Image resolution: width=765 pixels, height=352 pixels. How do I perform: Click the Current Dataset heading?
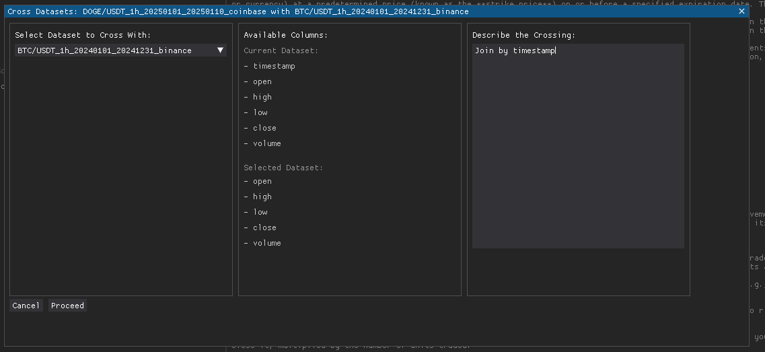tap(281, 50)
